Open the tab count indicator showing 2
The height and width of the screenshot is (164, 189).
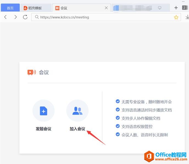(x=185, y=8)
